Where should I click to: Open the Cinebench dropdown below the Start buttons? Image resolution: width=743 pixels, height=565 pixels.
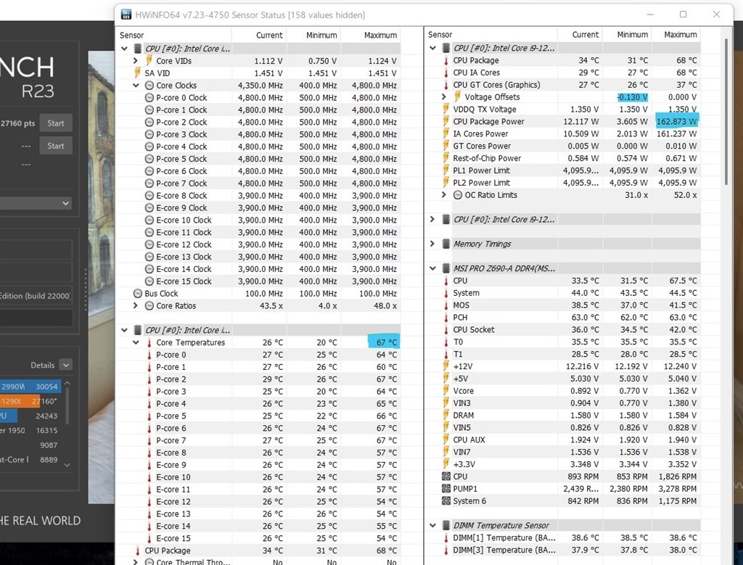pos(36,203)
